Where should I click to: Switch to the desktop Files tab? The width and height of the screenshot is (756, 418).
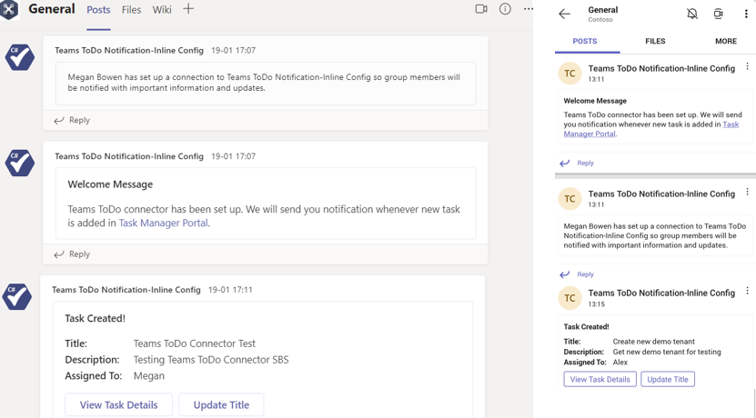[x=132, y=10]
